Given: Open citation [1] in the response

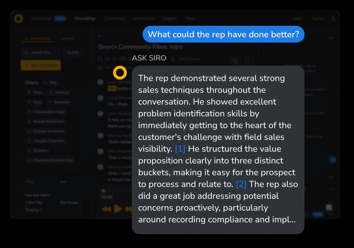Looking at the screenshot, I should coord(180,149).
